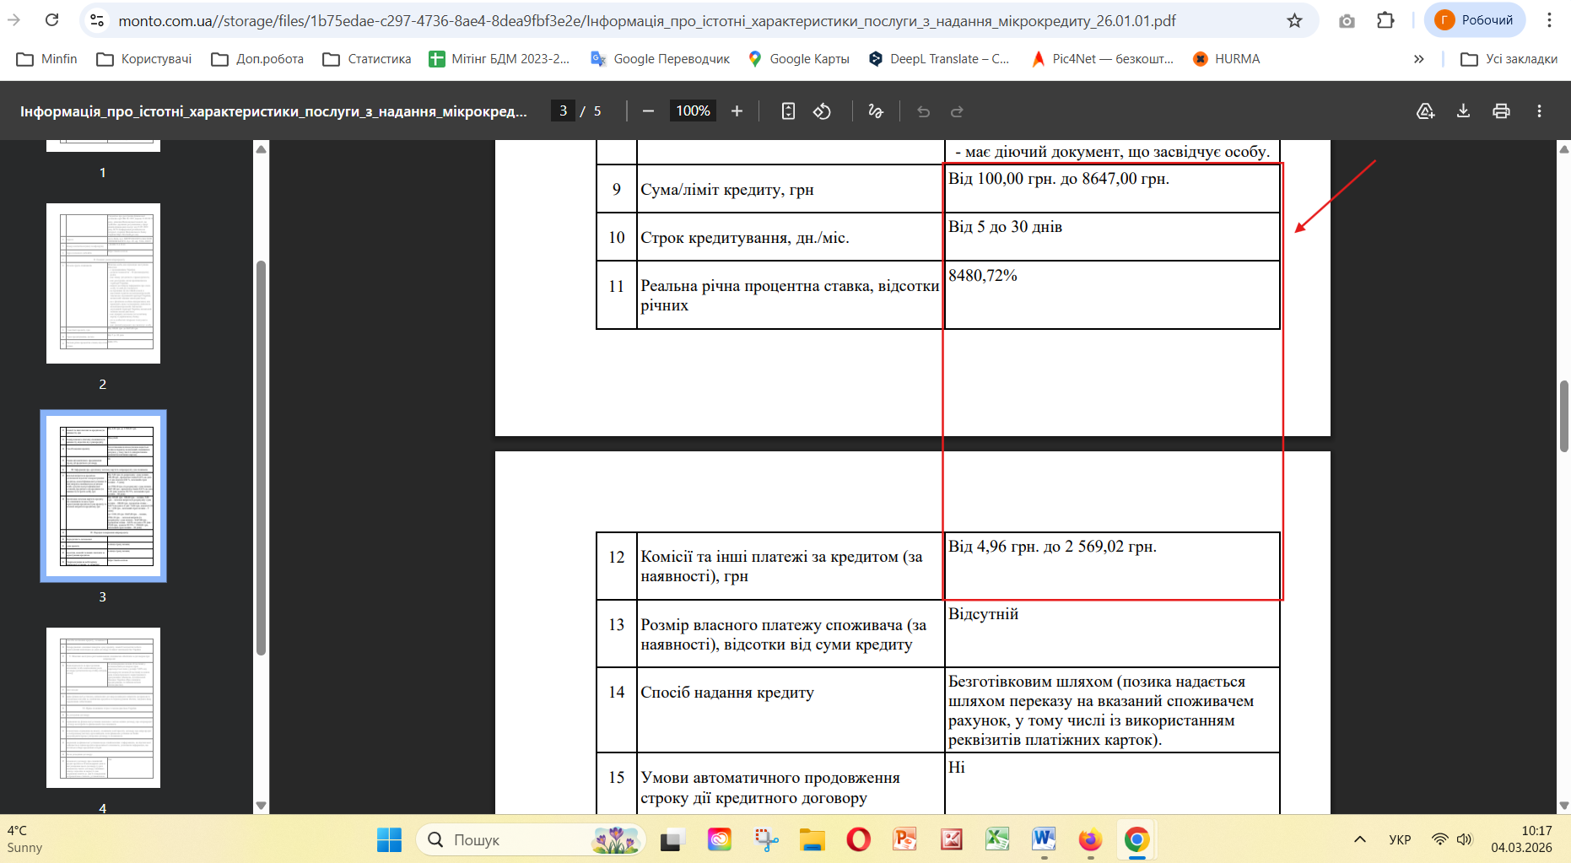Open the Користувачі bookmark folder
This screenshot has height=863, width=1571.
tap(144, 59)
